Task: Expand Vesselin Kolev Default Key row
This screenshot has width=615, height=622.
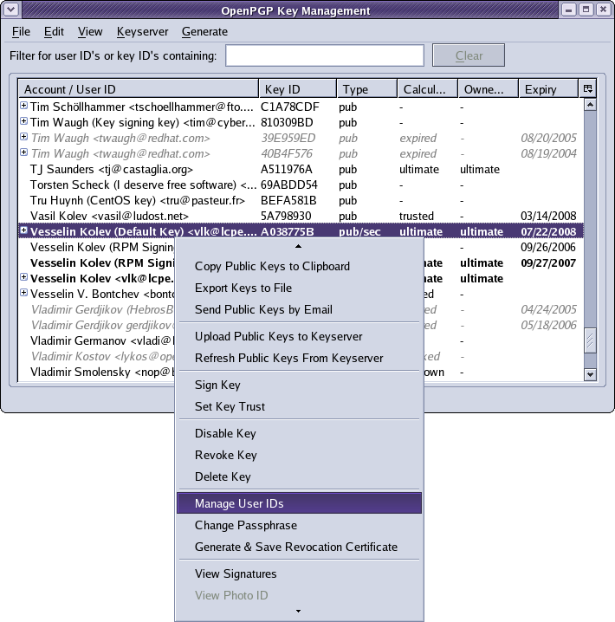Action: (x=23, y=230)
